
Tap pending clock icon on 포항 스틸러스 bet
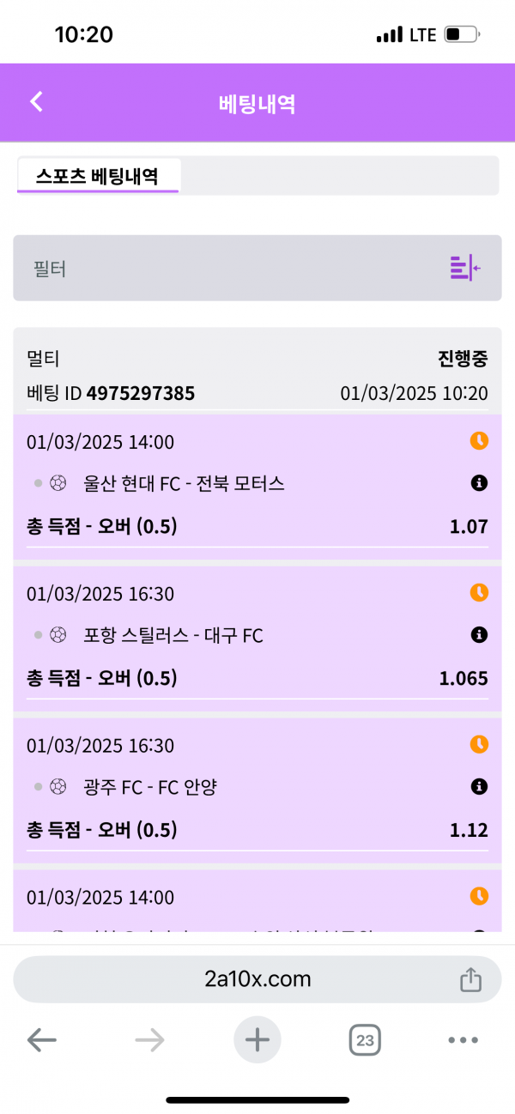(479, 592)
